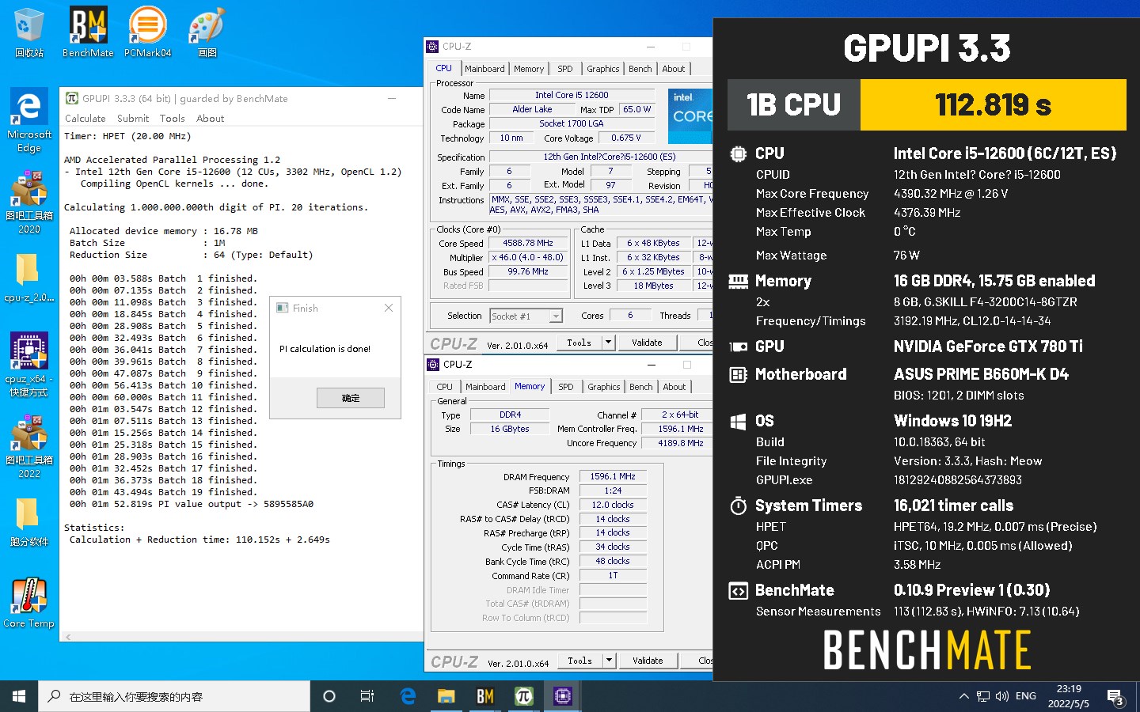The height and width of the screenshot is (712, 1140).
Task: Open File Explorer from the taskbar
Action: coord(446,696)
